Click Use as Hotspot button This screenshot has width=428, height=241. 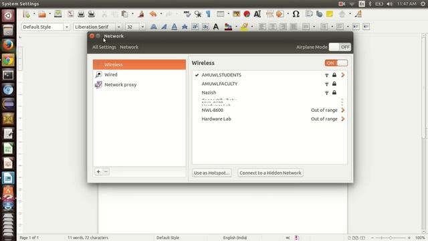211,173
